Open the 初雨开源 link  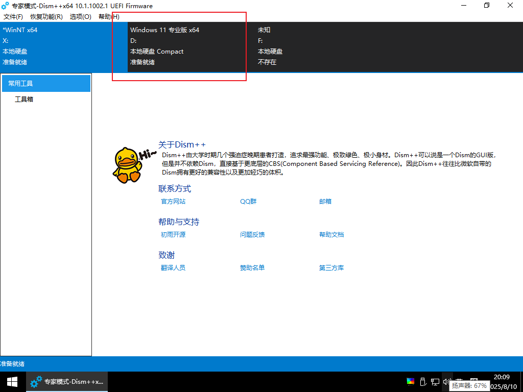pyautogui.click(x=173, y=235)
